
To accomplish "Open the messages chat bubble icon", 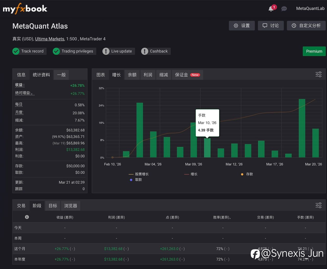I will [x=284, y=9].
